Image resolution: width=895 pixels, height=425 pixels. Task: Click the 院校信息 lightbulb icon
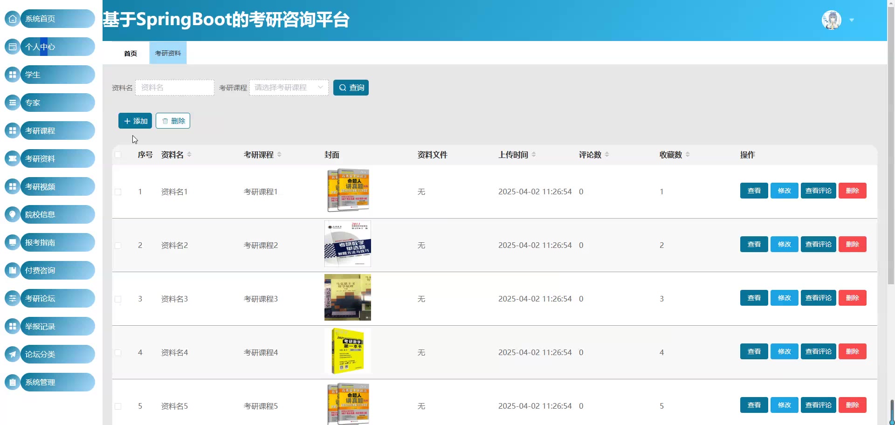[x=13, y=214]
